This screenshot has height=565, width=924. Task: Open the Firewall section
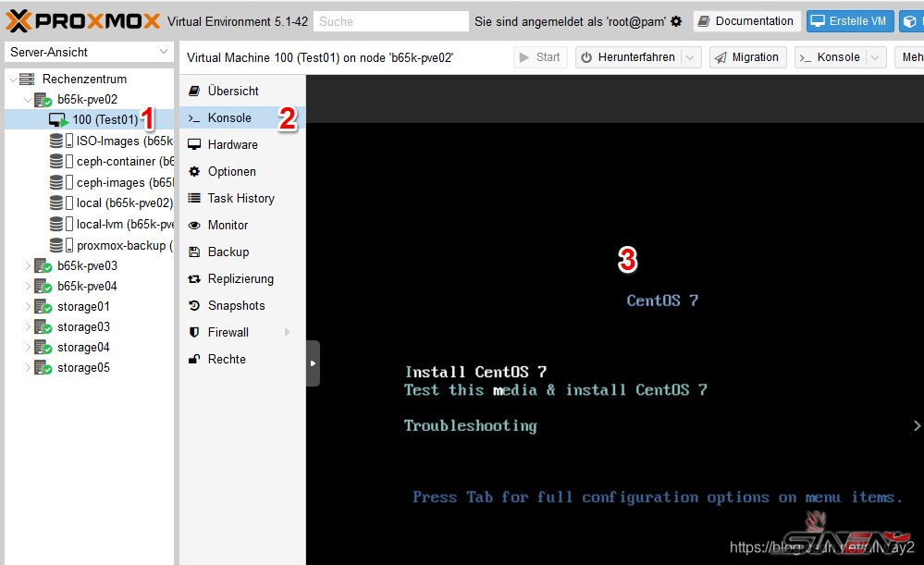pyautogui.click(x=242, y=332)
